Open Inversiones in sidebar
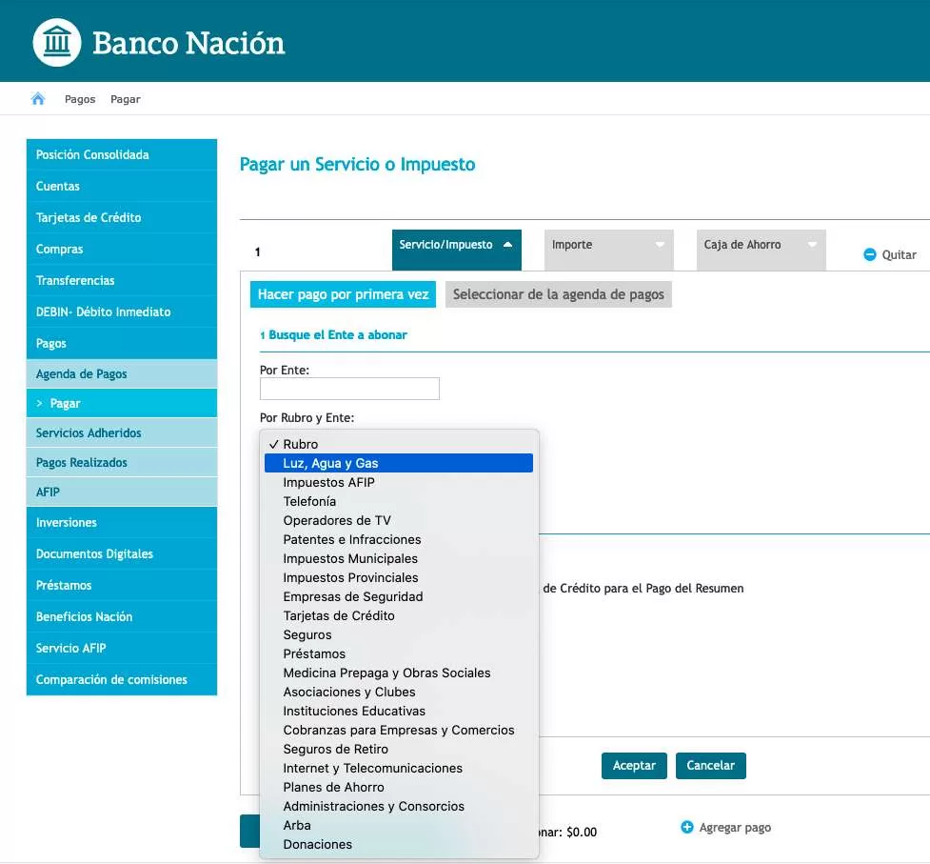 pyautogui.click(x=122, y=522)
